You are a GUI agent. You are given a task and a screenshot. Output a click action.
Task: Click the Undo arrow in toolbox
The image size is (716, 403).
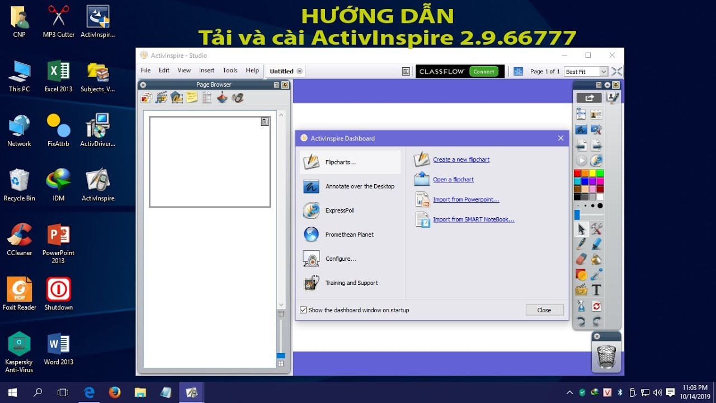coord(581,321)
